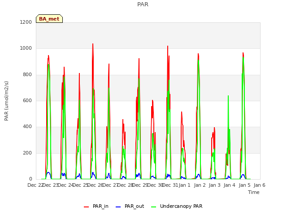The height and width of the screenshot is (215, 287).
Task: Click the Jan 2 x-axis tick label
Action: (200, 185)
